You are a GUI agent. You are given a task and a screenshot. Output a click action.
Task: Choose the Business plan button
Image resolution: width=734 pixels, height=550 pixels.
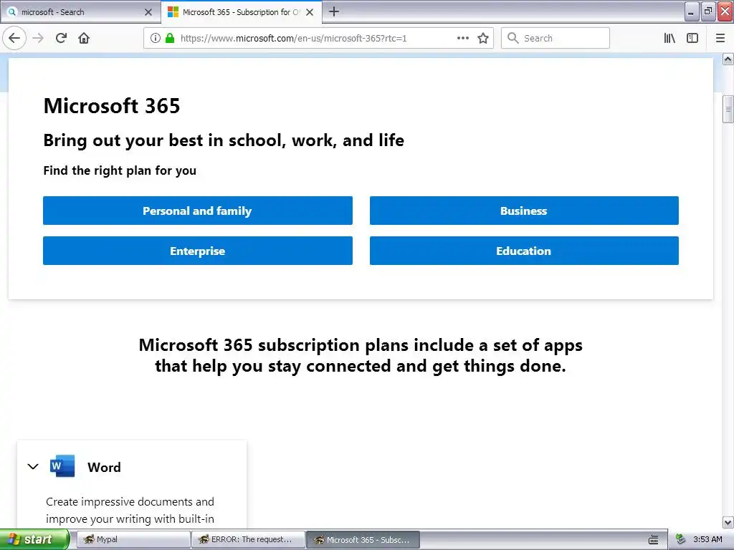click(524, 211)
